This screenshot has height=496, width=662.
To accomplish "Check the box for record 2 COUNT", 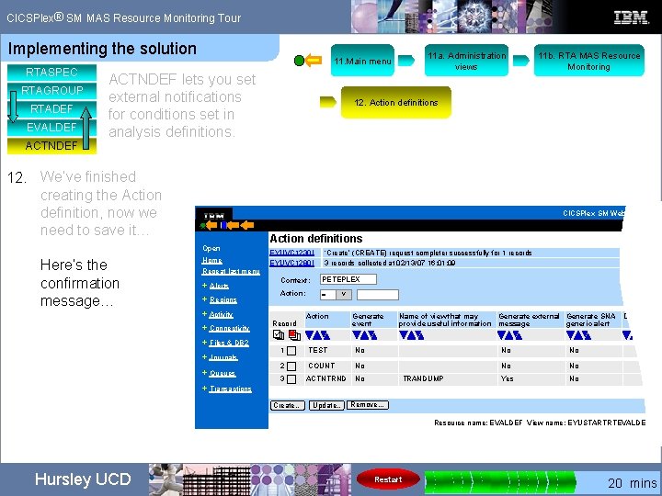I will [291, 366].
